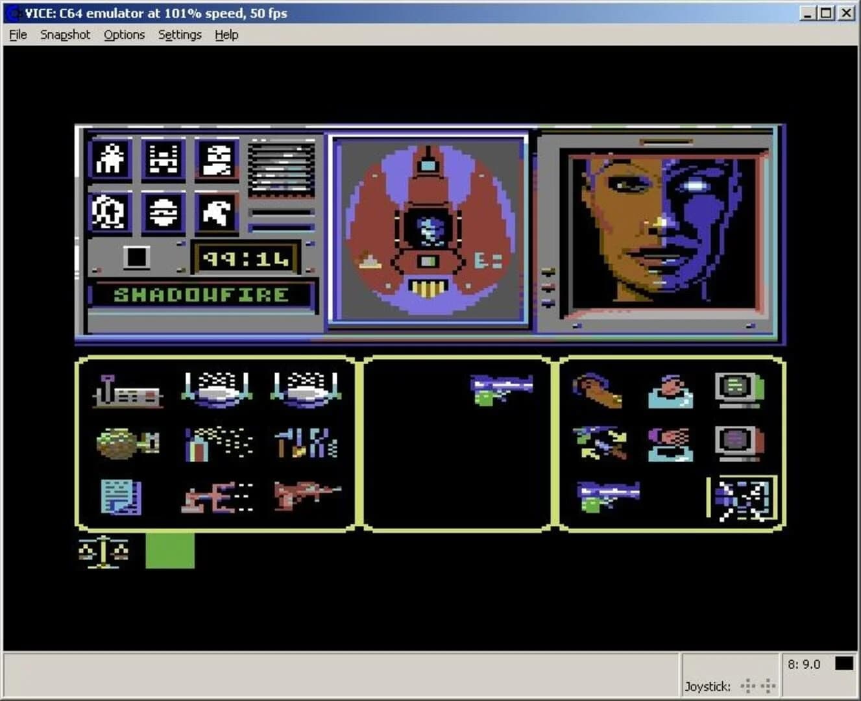Select the robot crew member icon
The image size is (861, 701).
tap(164, 160)
